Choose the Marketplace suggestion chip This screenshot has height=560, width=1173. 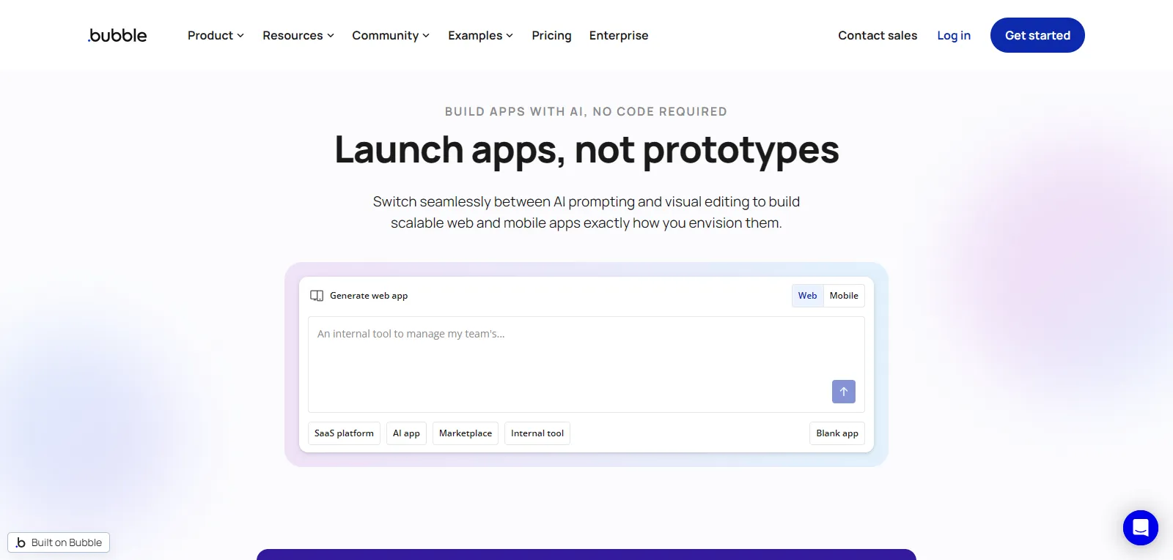[466, 433]
